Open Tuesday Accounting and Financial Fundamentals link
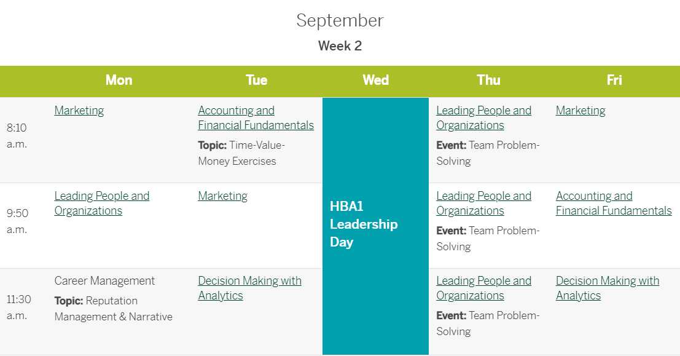The height and width of the screenshot is (356, 680). tap(256, 117)
